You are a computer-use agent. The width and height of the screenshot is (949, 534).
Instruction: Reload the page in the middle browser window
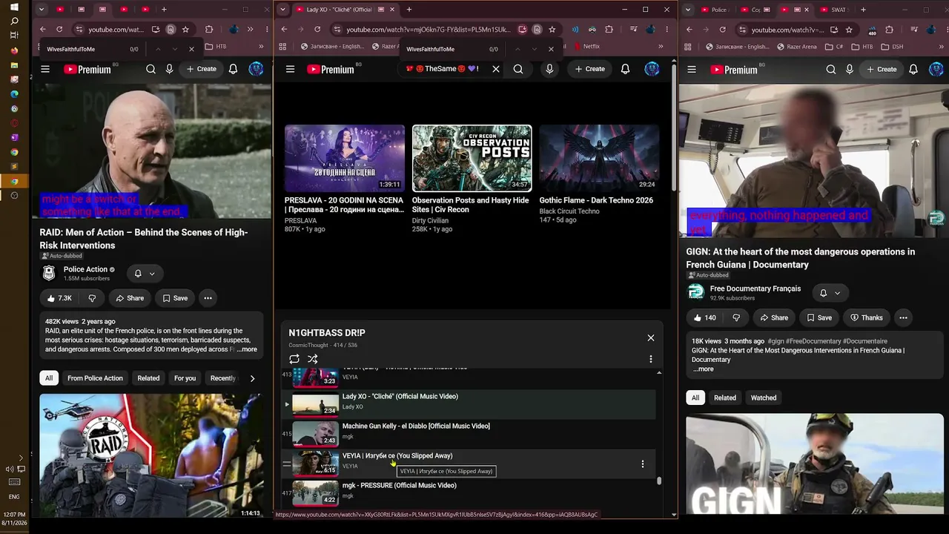coord(317,30)
